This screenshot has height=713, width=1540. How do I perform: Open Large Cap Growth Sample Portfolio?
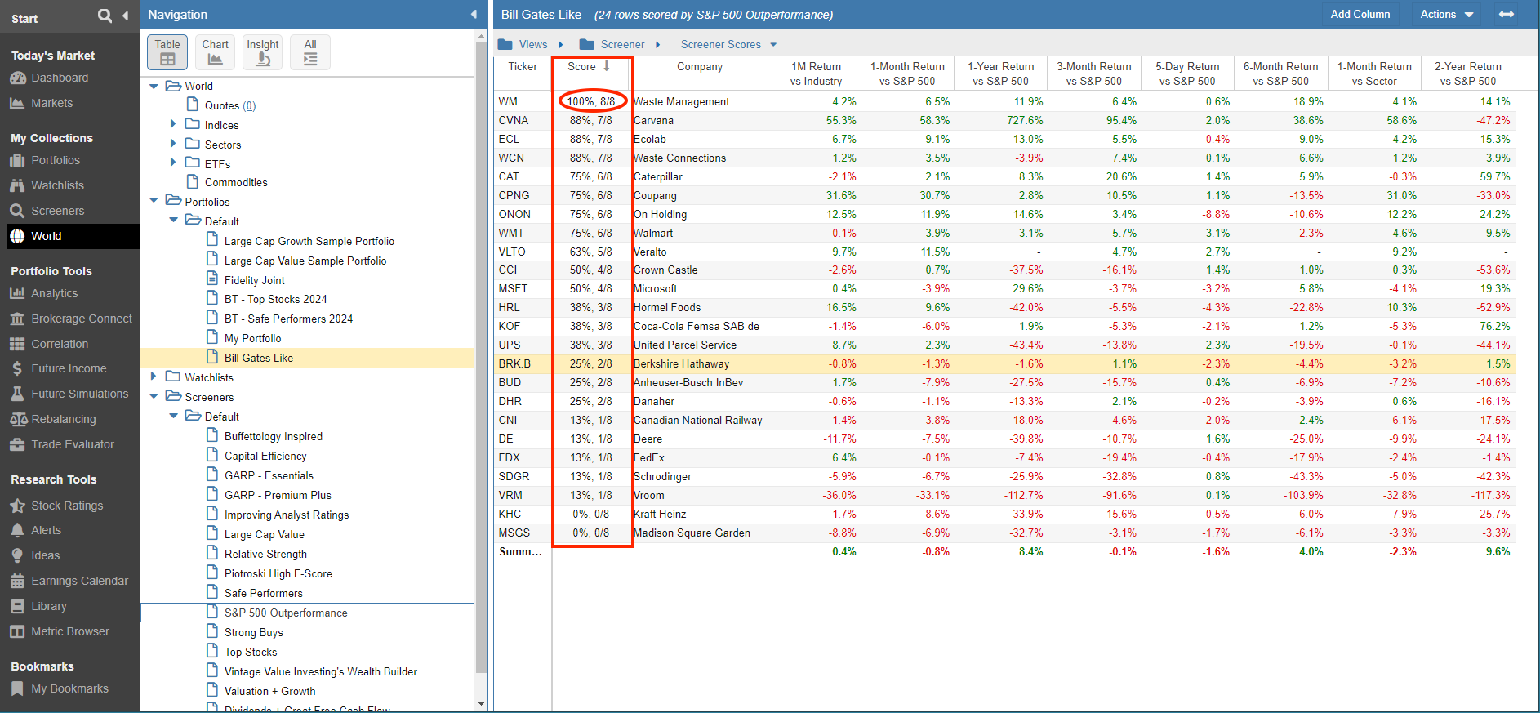(309, 241)
